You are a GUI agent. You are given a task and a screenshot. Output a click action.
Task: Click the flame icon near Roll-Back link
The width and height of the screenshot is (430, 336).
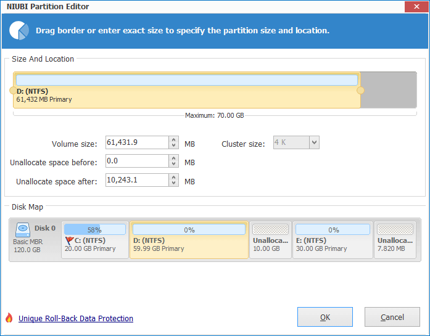(x=9, y=318)
